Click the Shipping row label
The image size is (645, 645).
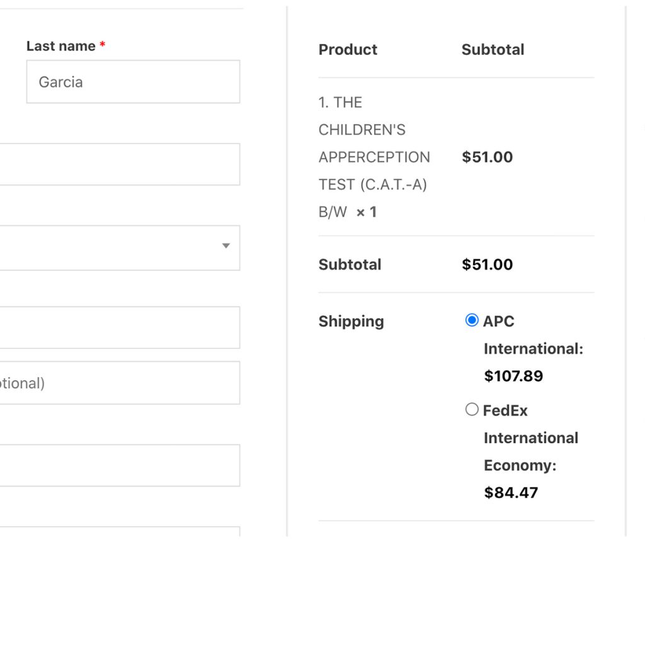[351, 321]
